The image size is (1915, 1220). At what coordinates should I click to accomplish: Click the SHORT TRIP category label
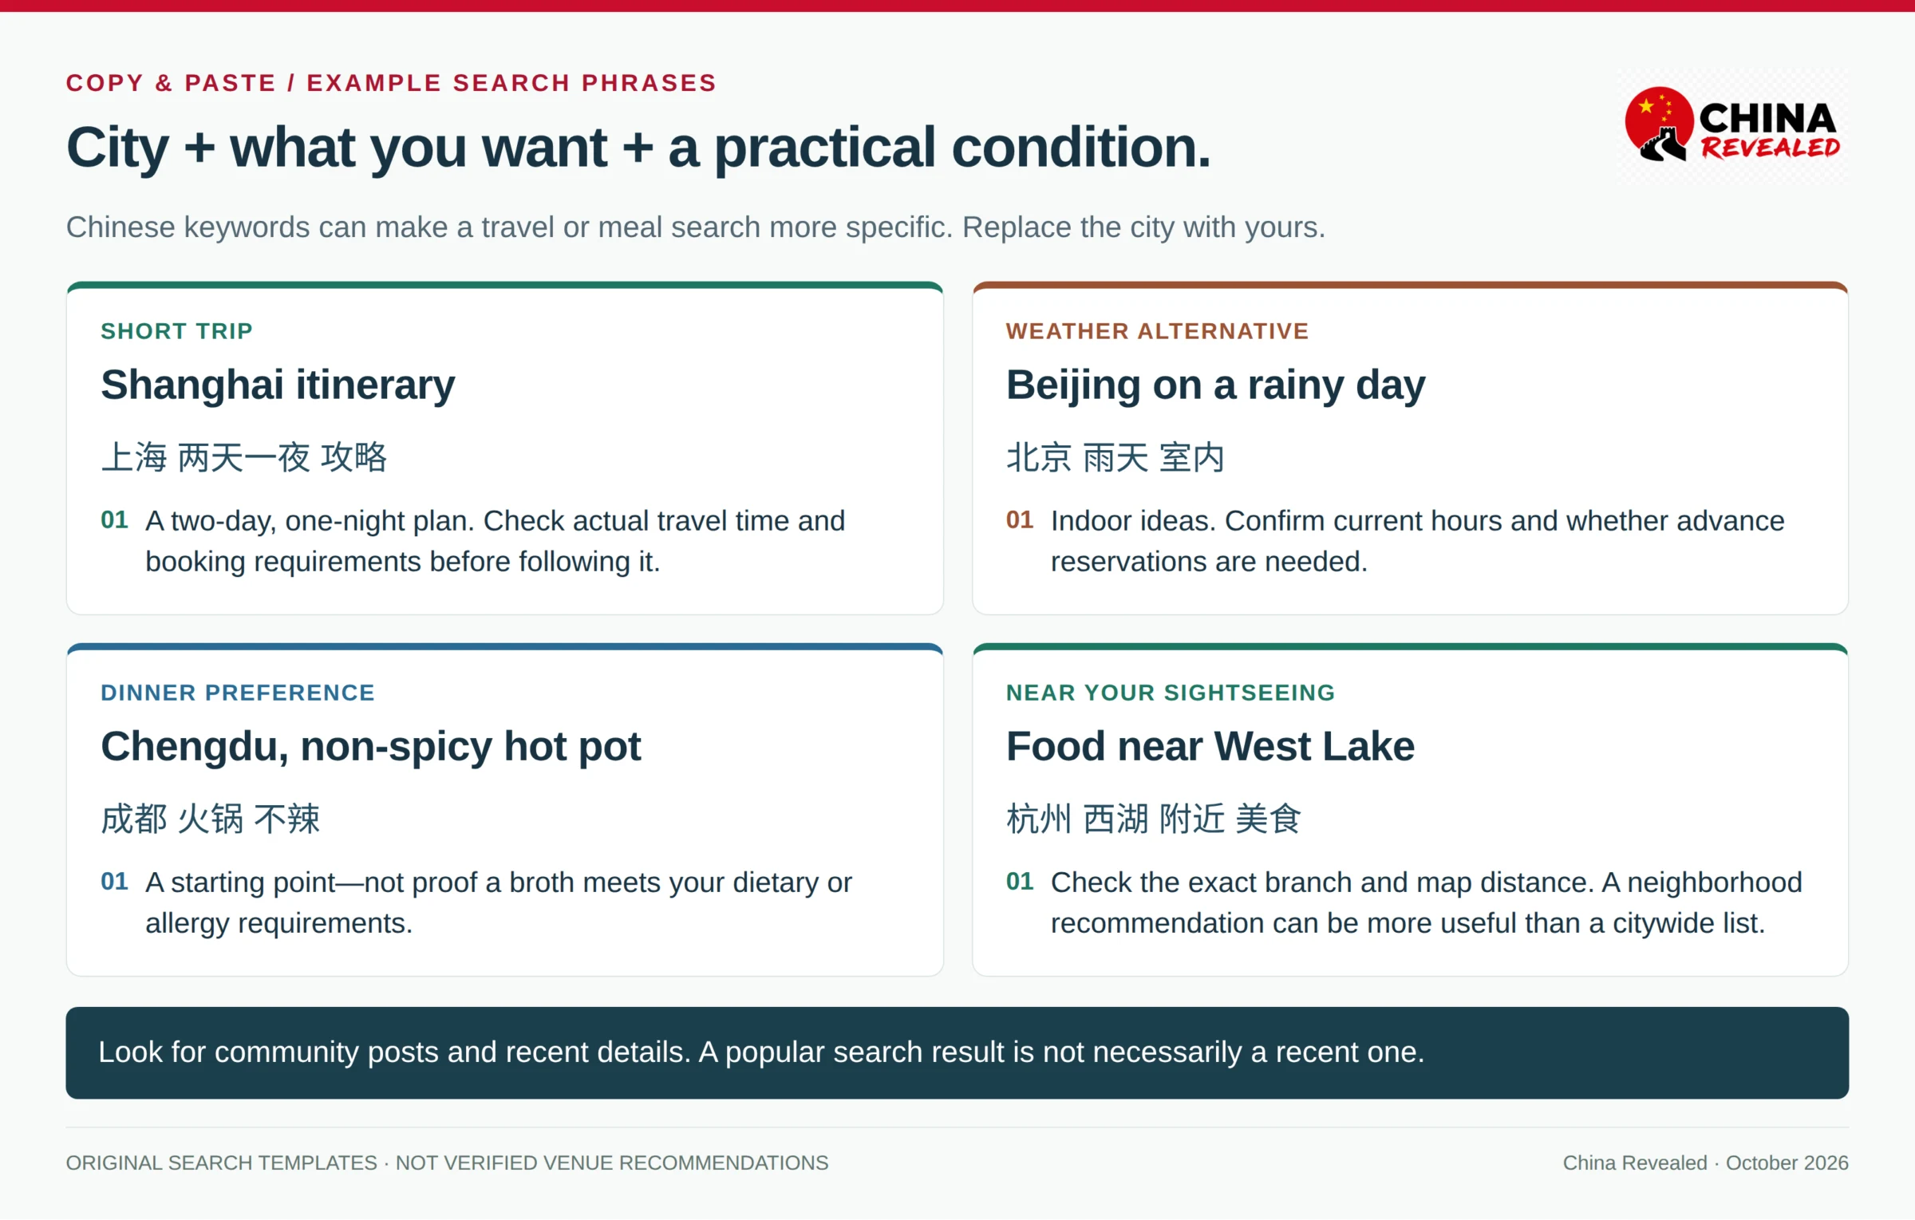(176, 331)
